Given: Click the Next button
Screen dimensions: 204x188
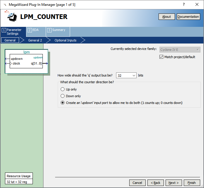Looking at the screenshot, I should coord(174,183).
